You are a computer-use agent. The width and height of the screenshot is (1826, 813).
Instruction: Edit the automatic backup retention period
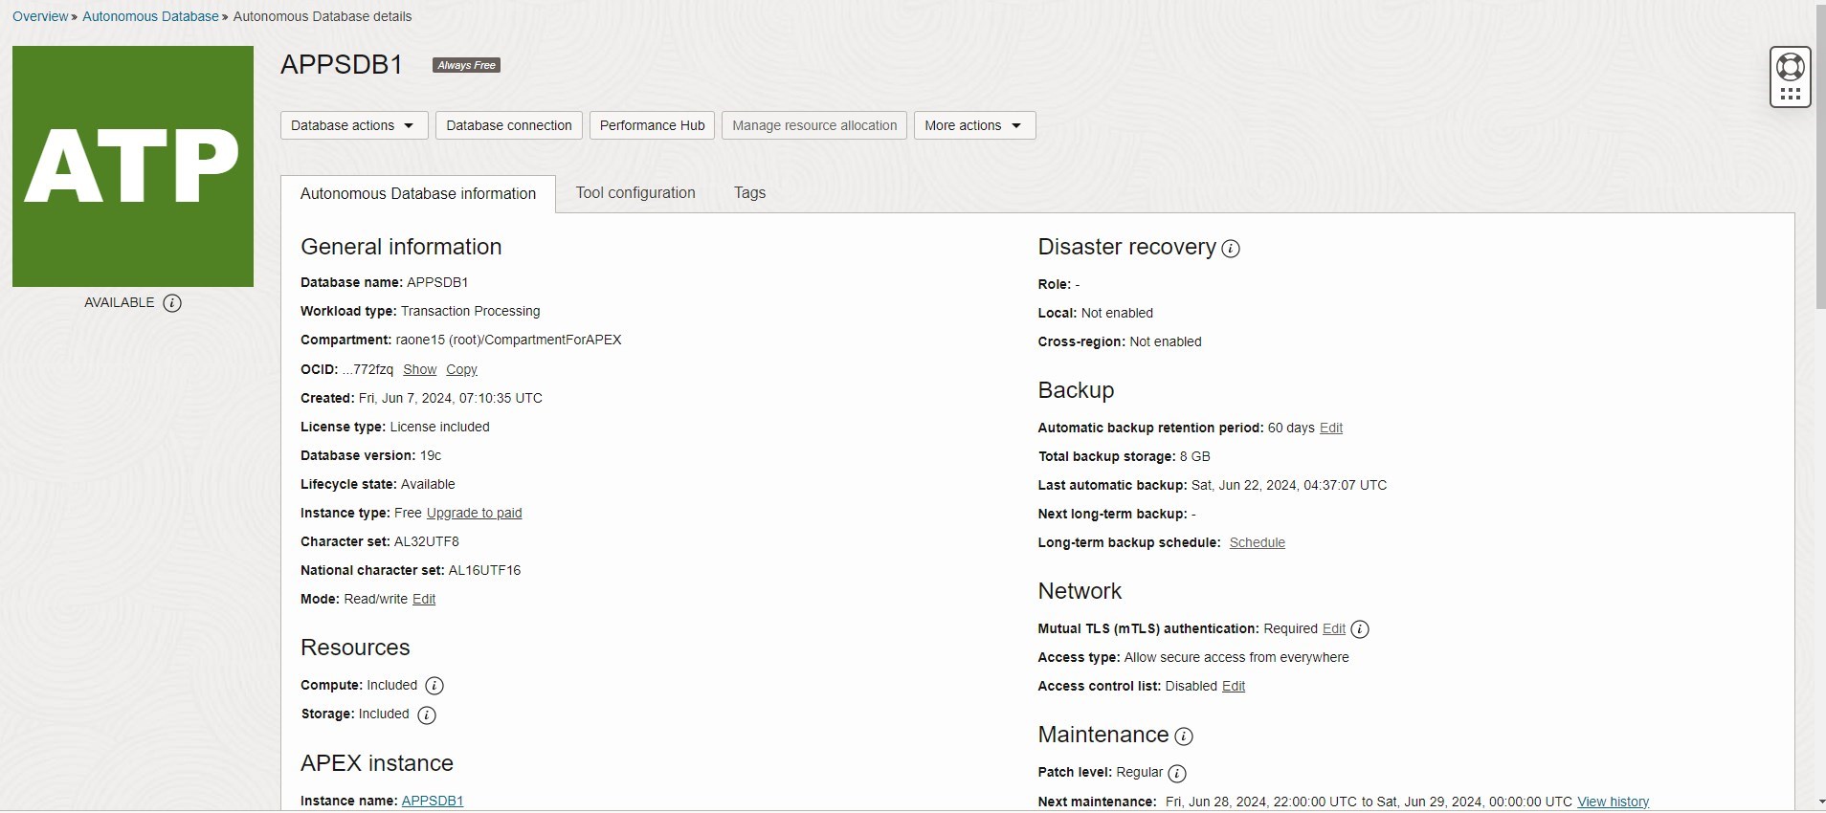point(1331,428)
